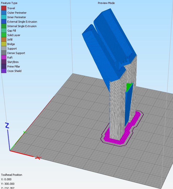Click the 'Skirt/Brim' legend label
Viewport: 173px width, 189px height.
point(13,62)
